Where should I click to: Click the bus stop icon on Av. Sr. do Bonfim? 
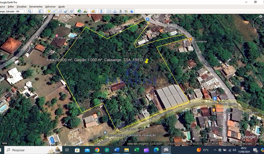(x=215, y=98)
